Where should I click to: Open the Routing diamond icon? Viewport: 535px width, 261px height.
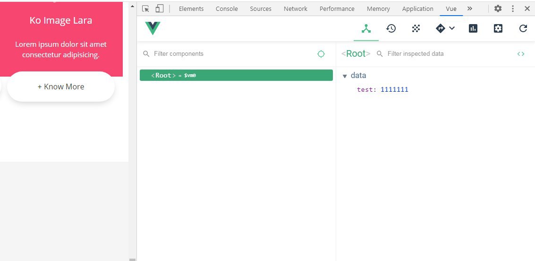441,29
